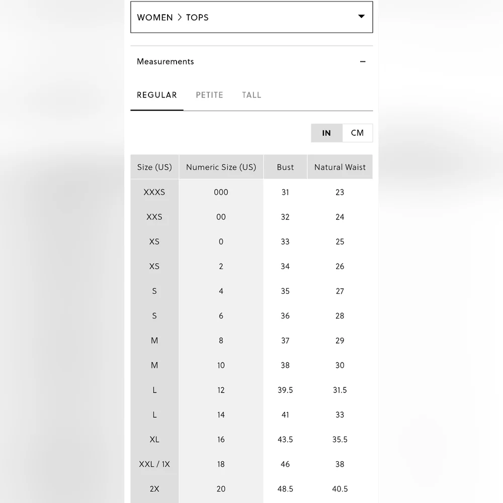Select the REGULAR tab
Viewport: 503px width, 503px height.
pyautogui.click(x=157, y=95)
